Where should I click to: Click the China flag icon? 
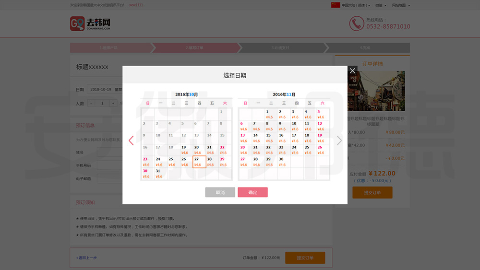(x=336, y=5)
